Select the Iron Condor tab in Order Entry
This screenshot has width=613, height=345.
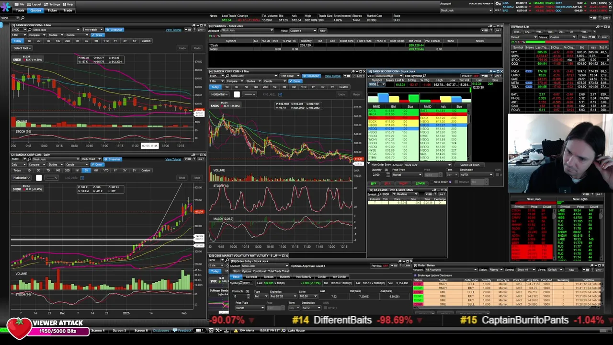(x=339, y=277)
